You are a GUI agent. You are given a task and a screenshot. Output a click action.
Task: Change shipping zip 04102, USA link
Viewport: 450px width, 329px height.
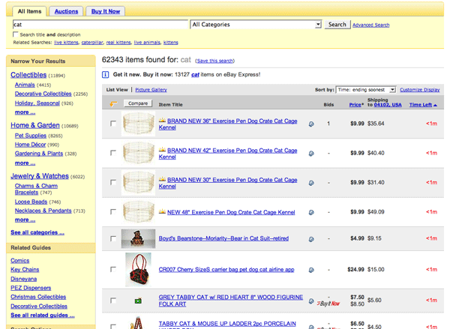(388, 105)
